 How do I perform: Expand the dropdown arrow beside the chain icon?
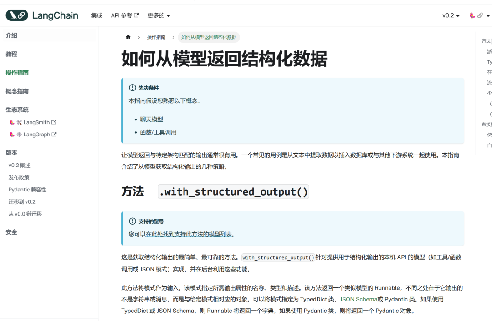coord(488,16)
